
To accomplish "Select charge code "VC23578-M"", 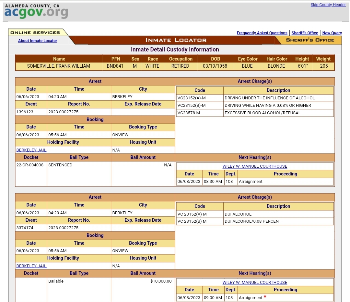I will coord(189,113).
